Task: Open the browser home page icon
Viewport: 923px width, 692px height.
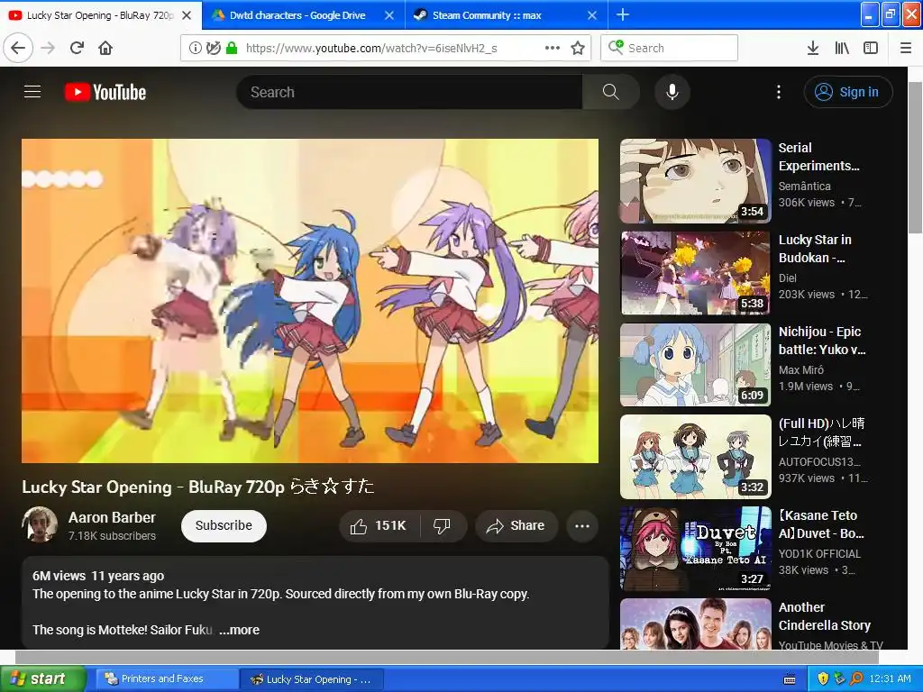Action: 105,48
